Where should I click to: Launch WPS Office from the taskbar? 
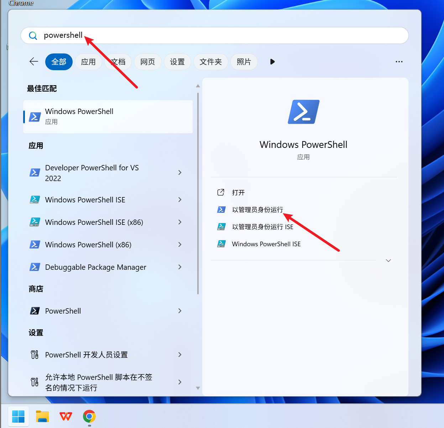(x=66, y=416)
